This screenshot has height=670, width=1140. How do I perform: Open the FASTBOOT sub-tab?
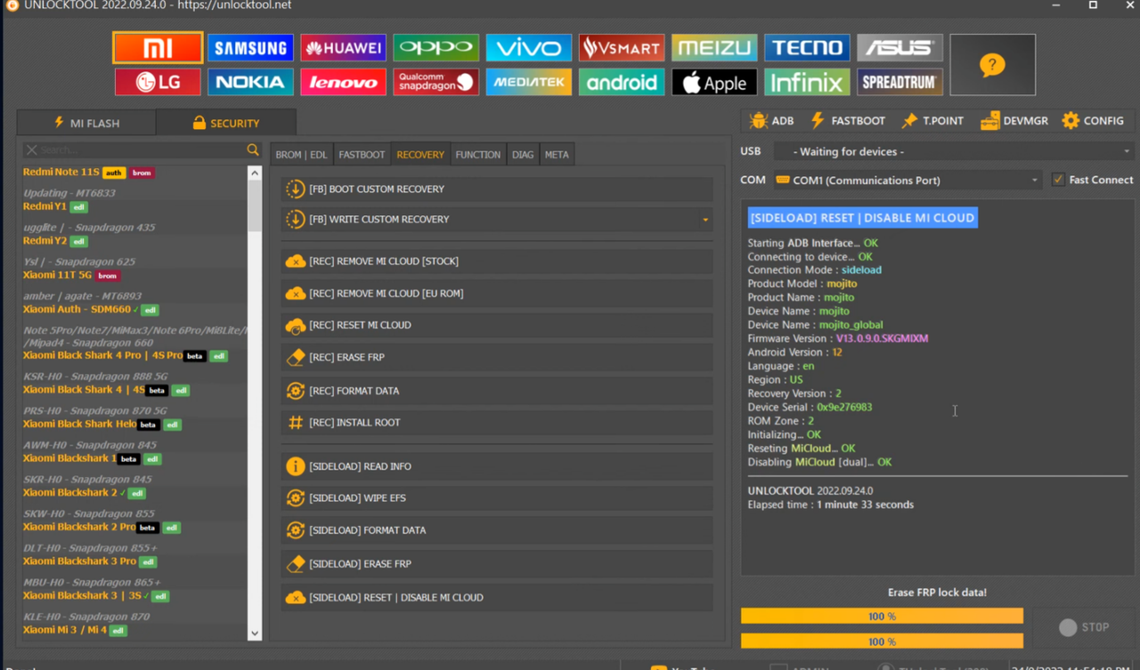point(362,155)
